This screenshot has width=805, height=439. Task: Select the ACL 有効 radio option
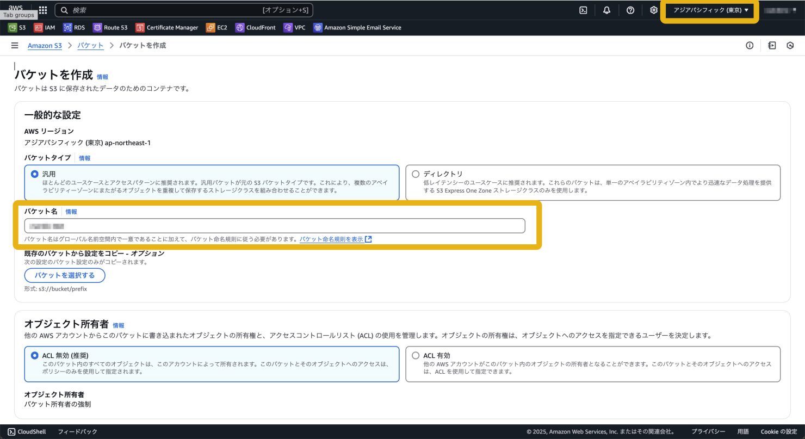coord(416,356)
